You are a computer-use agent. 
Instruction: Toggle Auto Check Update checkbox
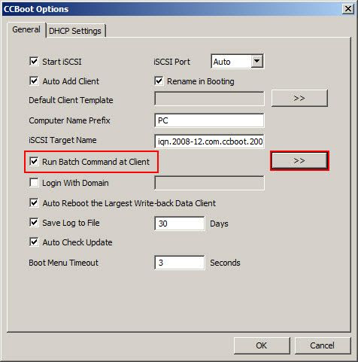(x=34, y=242)
